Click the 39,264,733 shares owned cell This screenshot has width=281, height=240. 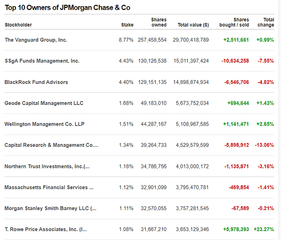click(154, 145)
